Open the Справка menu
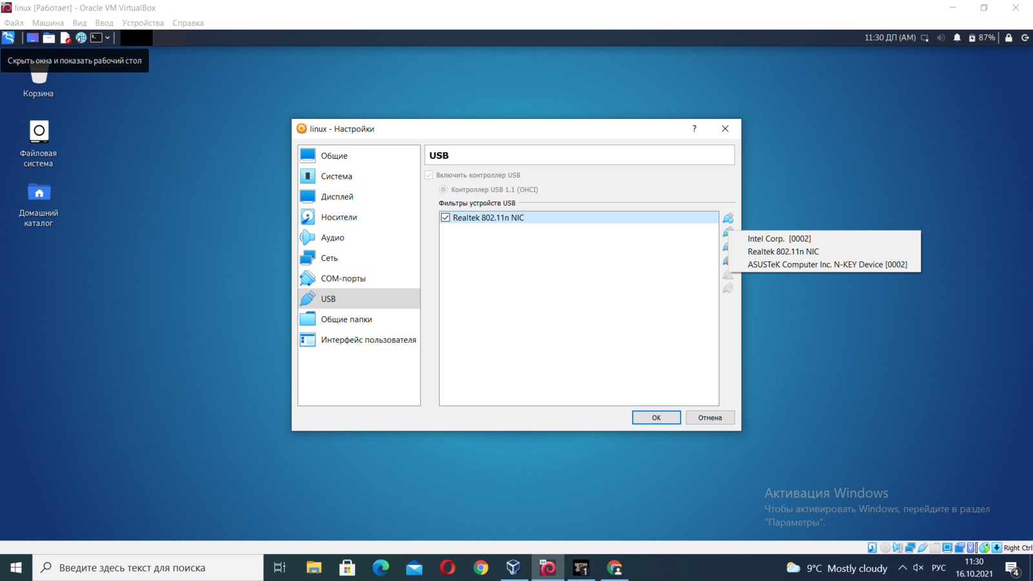 coord(188,23)
